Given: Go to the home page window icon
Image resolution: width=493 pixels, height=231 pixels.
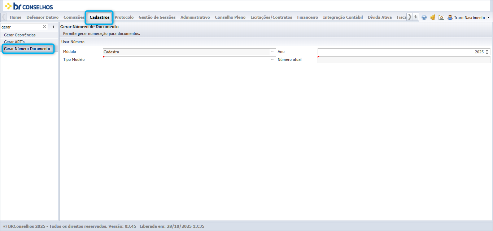Looking at the screenshot, I should tap(441, 17).
